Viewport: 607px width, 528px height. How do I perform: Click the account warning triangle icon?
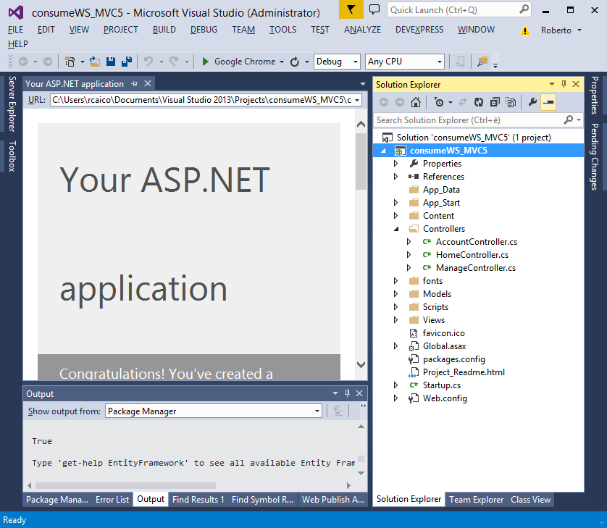[x=524, y=30]
